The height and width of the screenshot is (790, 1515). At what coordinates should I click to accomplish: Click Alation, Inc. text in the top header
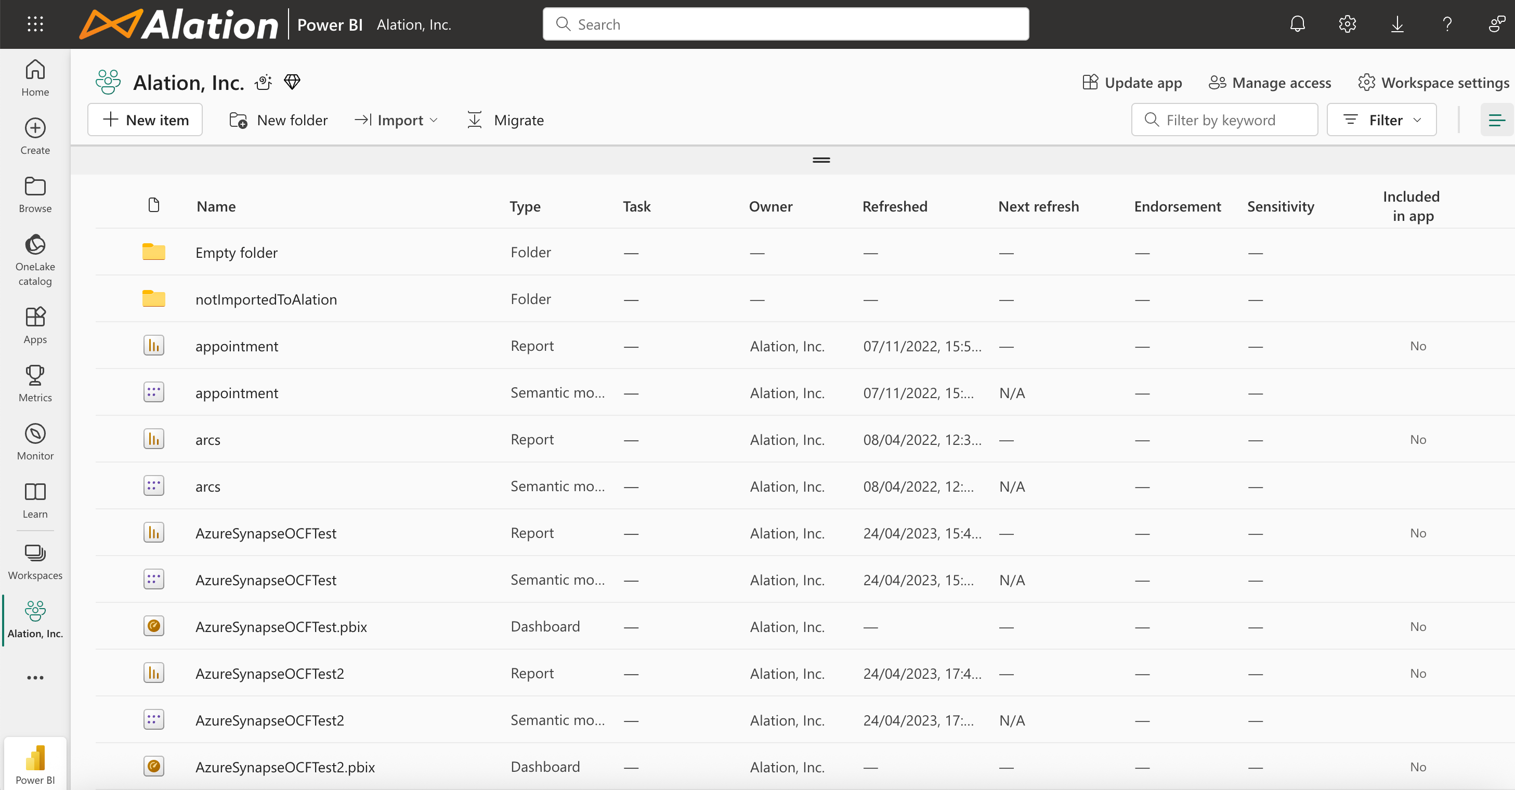[x=414, y=25]
